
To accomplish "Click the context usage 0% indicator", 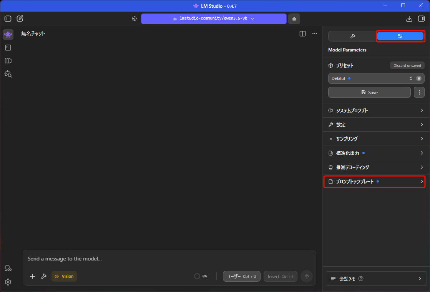I will point(201,276).
